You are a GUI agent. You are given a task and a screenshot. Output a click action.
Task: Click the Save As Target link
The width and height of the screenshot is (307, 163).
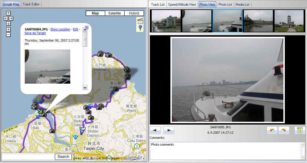(35, 33)
